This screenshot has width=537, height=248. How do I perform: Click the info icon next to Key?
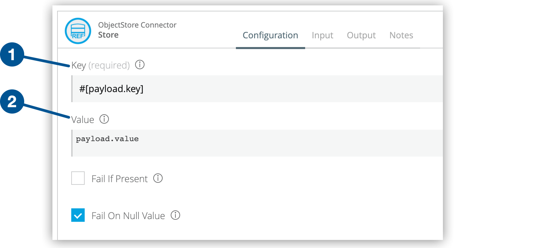click(140, 65)
